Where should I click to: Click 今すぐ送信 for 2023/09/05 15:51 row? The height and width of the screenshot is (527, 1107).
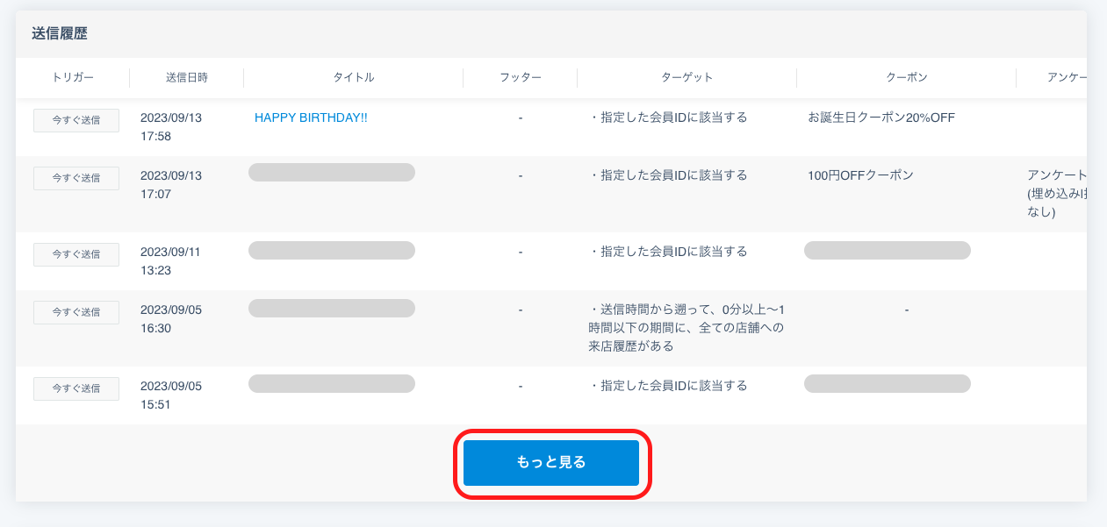[76, 388]
